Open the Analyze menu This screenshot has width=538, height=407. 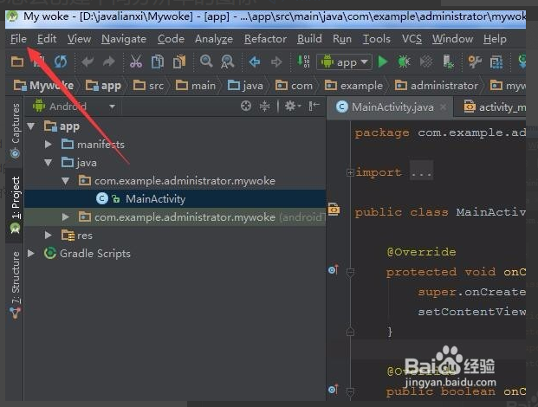pyautogui.click(x=214, y=39)
